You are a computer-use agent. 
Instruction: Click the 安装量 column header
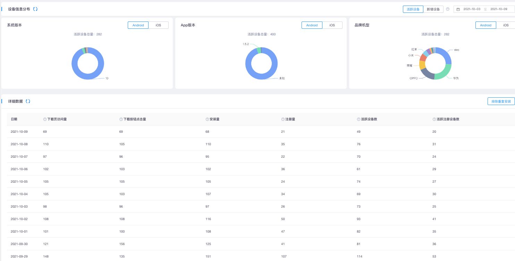click(214, 119)
